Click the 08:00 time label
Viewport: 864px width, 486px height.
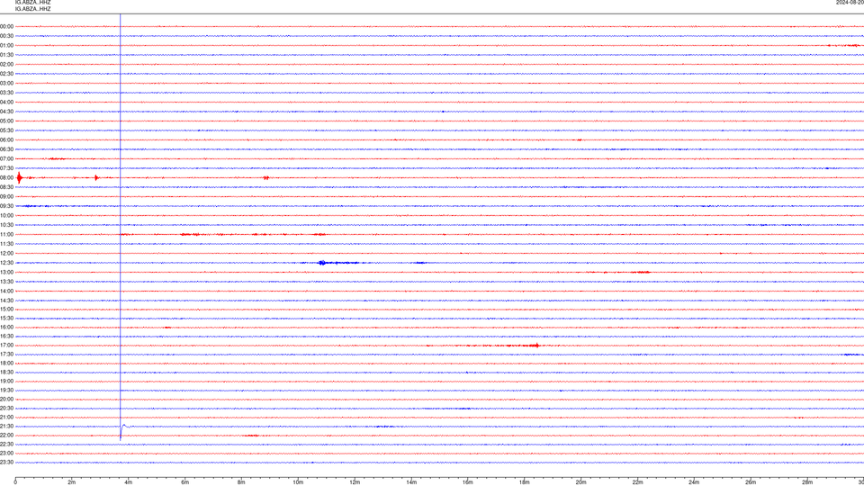pyautogui.click(x=6, y=177)
